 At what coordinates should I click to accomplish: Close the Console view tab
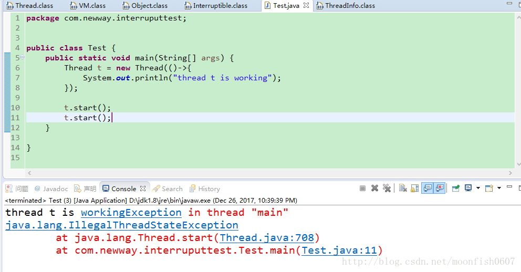click(x=143, y=189)
